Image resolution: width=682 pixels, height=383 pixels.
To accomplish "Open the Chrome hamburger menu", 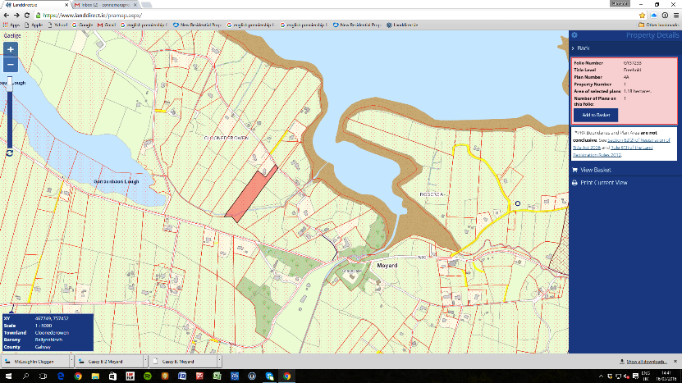I will click(x=673, y=15).
